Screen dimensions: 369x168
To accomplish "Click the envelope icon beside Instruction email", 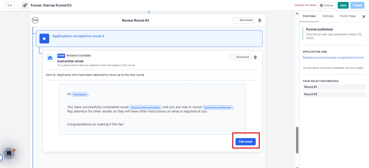I will pyautogui.click(x=50, y=58).
